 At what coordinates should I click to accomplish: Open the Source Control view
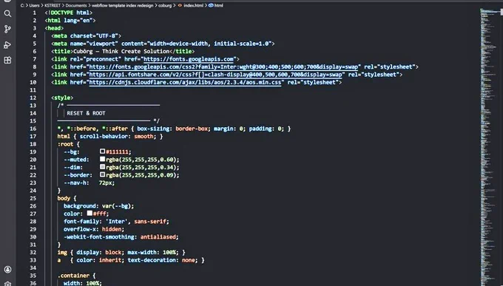pos(7,29)
